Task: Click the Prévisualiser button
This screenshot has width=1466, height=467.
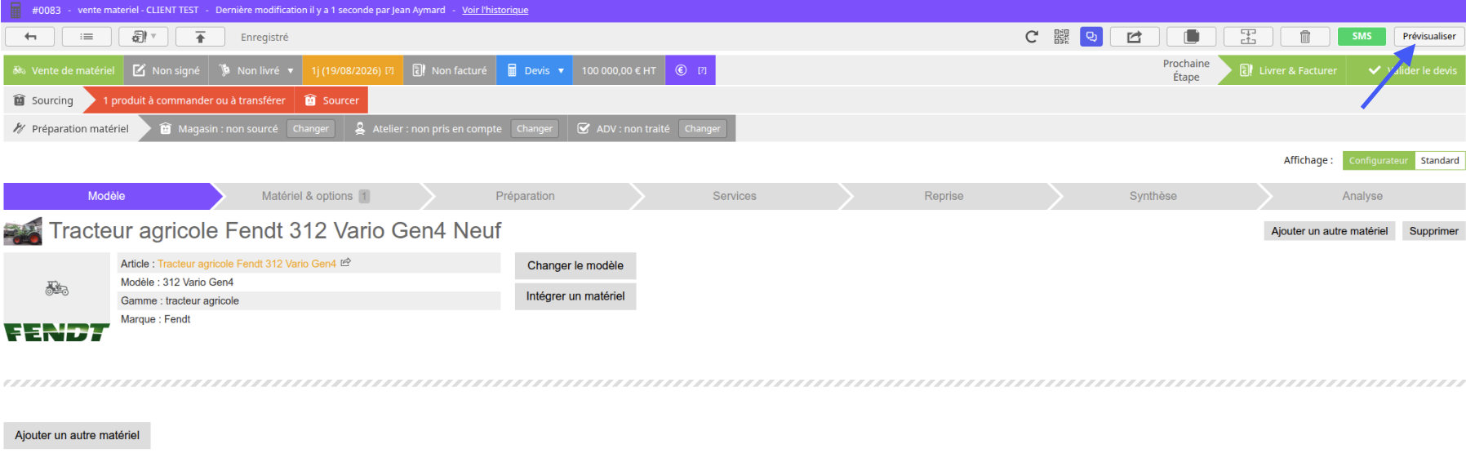Action: point(1429,37)
